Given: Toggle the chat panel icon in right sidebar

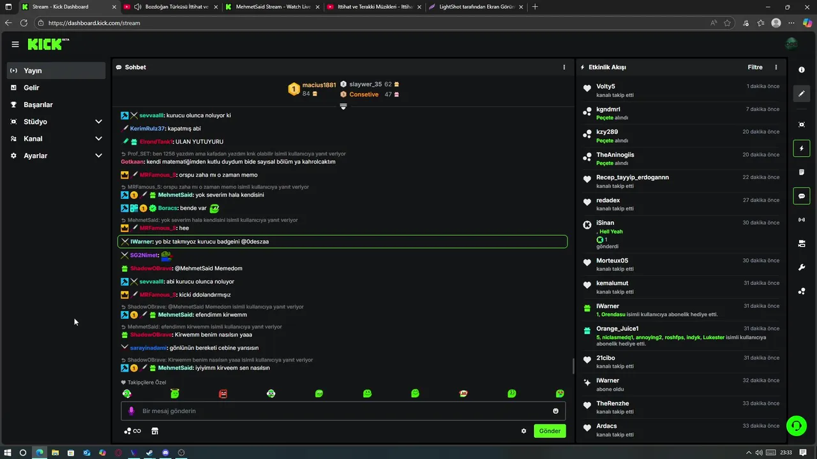Looking at the screenshot, I should click(802, 196).
